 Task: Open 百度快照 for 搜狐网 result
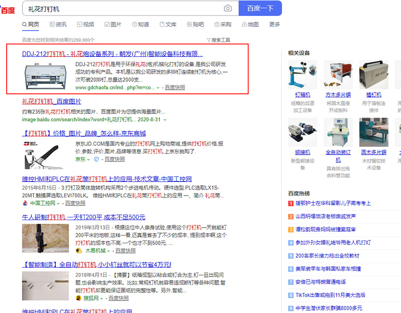tap(119, 298)
